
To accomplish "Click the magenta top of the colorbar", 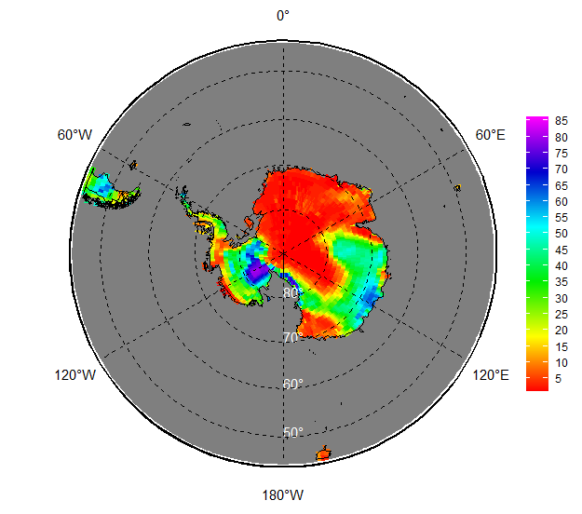I will point(537,120).
